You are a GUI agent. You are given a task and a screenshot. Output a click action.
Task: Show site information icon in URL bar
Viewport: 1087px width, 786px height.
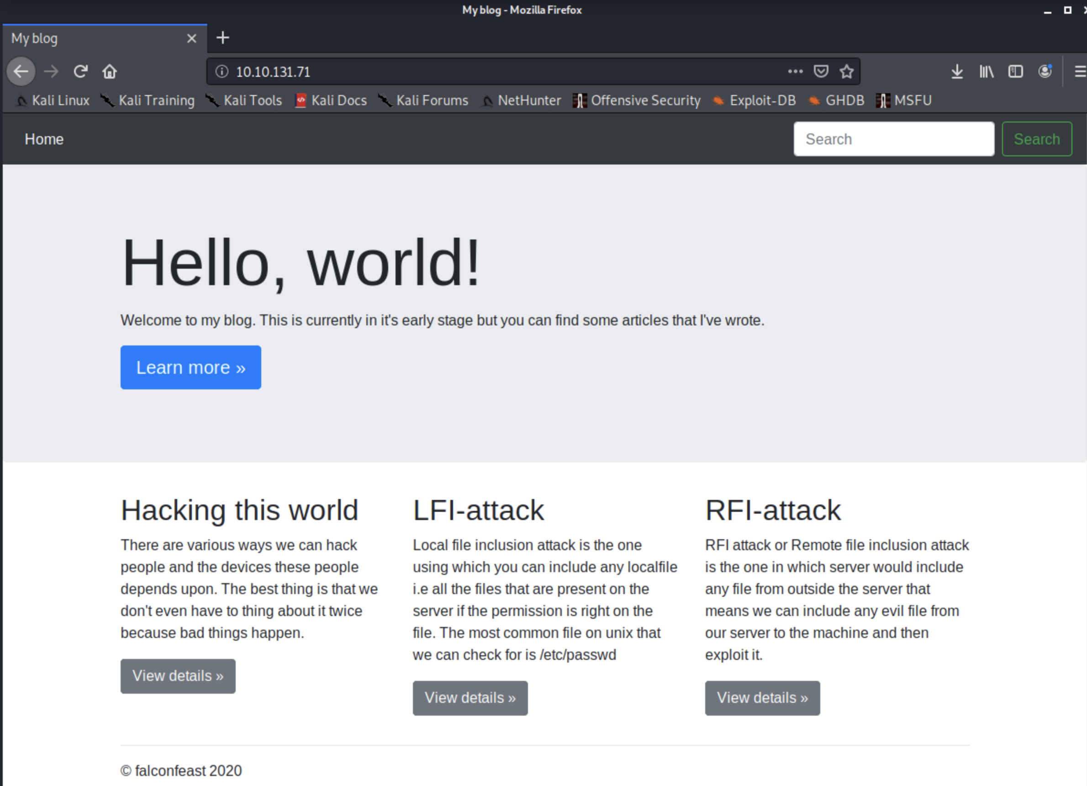click(x=222, y=71)
